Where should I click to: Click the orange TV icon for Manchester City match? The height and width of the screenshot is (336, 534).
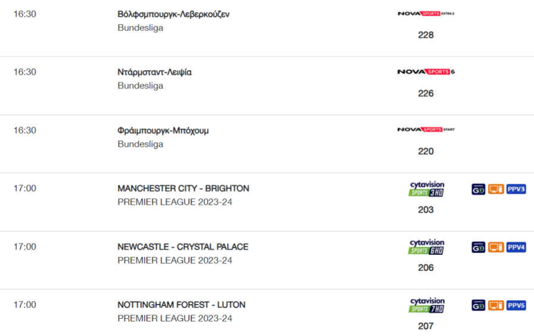(496, 189)
